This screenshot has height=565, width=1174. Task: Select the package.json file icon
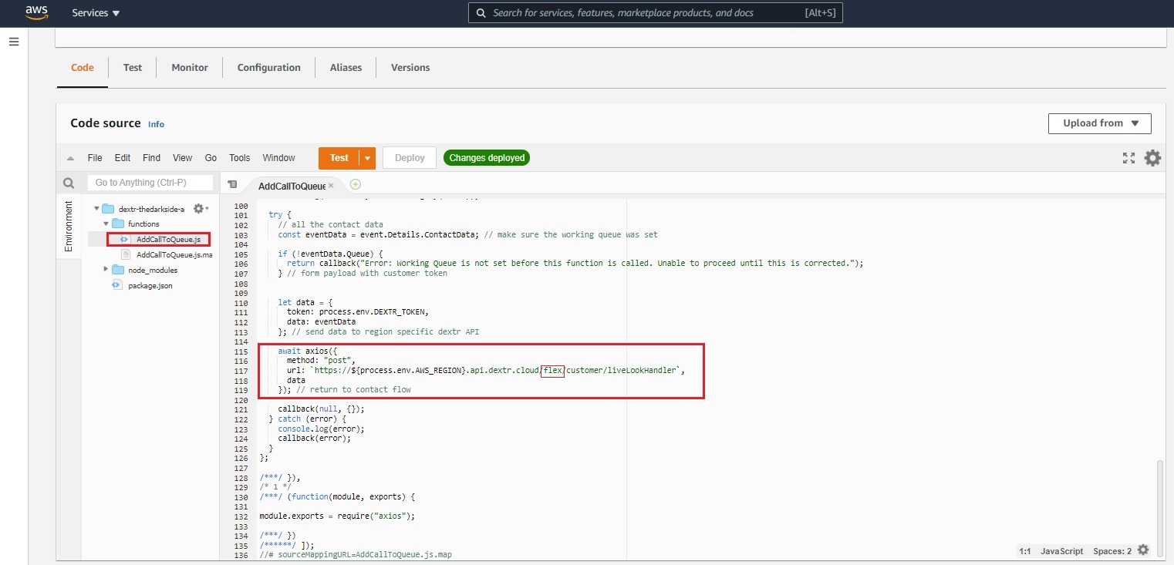pyautogui.click(x=117, y=285)
